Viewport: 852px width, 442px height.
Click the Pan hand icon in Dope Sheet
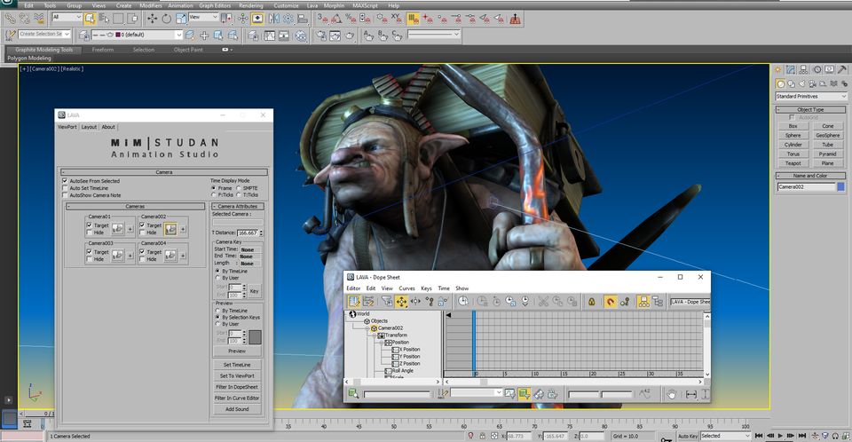pos(672,393)
